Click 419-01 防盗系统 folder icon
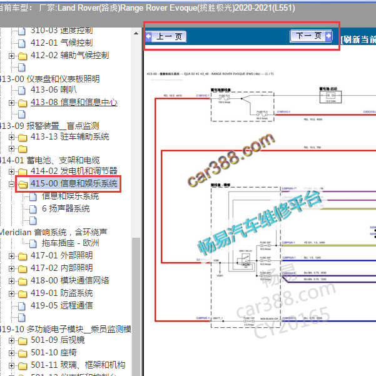 pyautogui.click(x=23, y=294)
